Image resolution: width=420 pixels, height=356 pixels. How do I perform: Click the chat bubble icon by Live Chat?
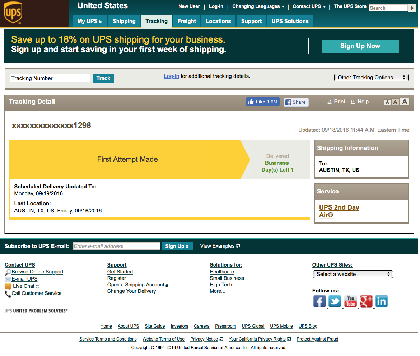[8, 286]
